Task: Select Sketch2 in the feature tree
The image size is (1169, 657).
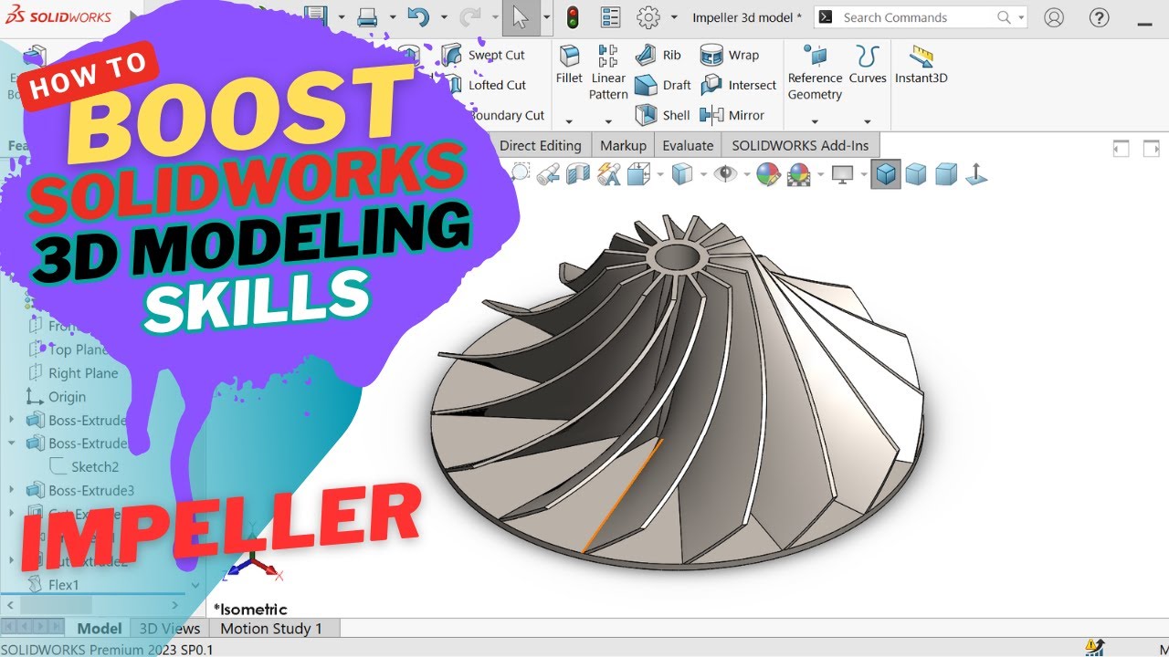Action: point(84,466)
